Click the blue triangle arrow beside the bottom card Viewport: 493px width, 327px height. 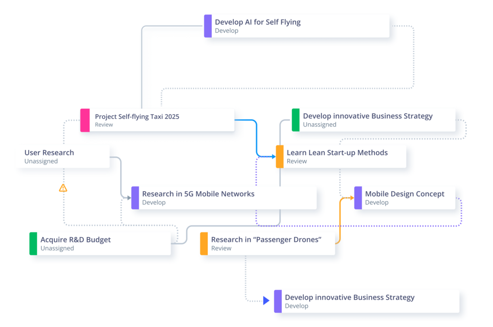click(266, 301)
